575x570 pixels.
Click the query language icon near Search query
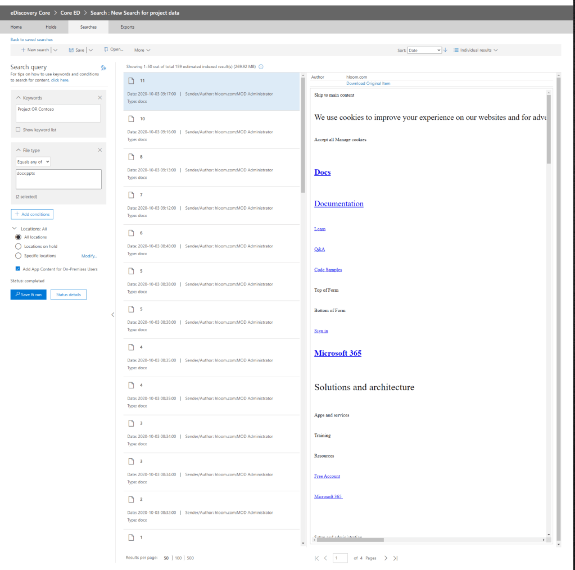tap(103, 67)
